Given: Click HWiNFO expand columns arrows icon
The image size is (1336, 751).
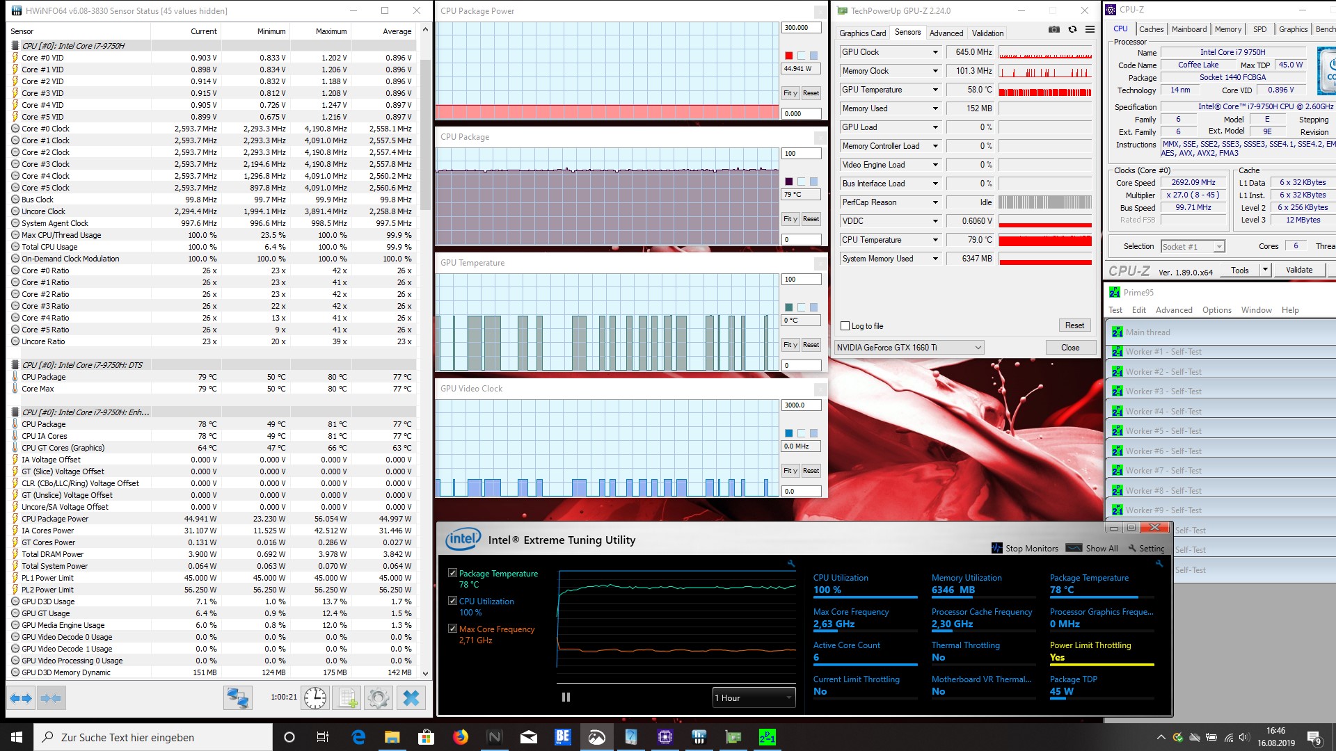Looking at the screenshot, I should tap(21, 697).
